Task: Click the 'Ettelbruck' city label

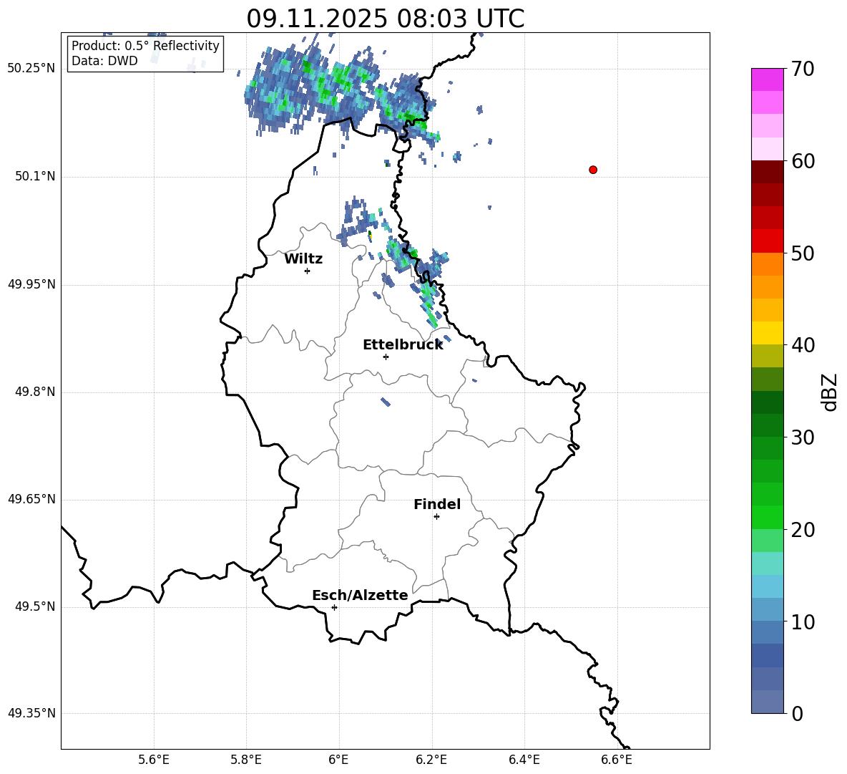Action: click(x=403, y=345)
